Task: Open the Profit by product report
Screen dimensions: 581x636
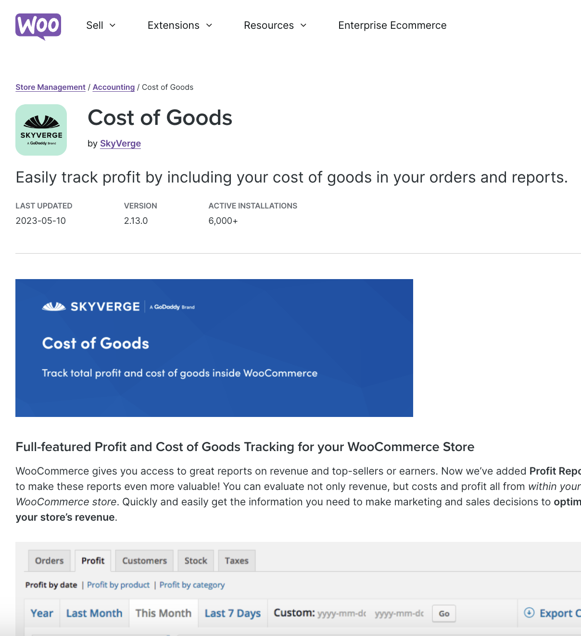Action: tap(118, 585)
